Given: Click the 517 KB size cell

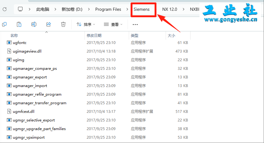Looking at the screenshot, I should (x=182, y=112).
